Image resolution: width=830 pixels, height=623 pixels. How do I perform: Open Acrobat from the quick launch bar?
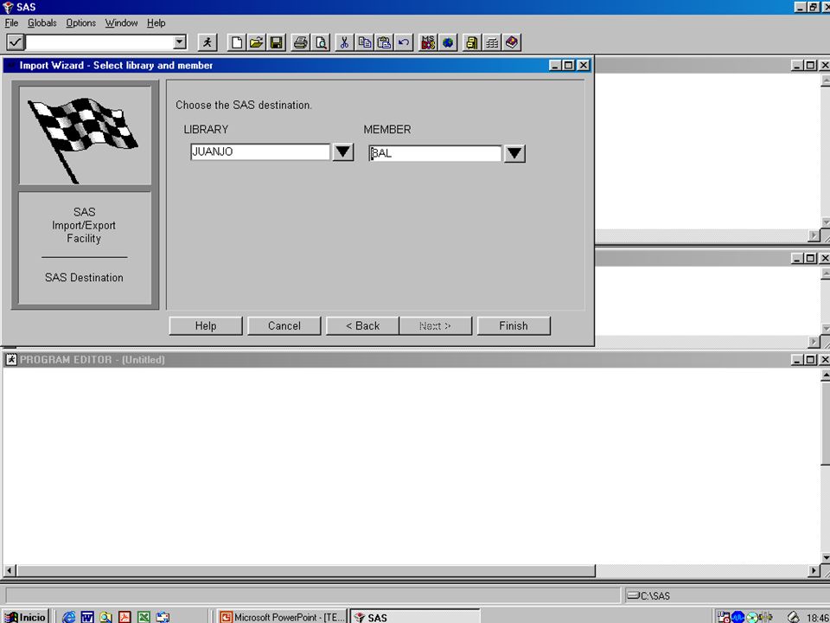pos(124,617)
